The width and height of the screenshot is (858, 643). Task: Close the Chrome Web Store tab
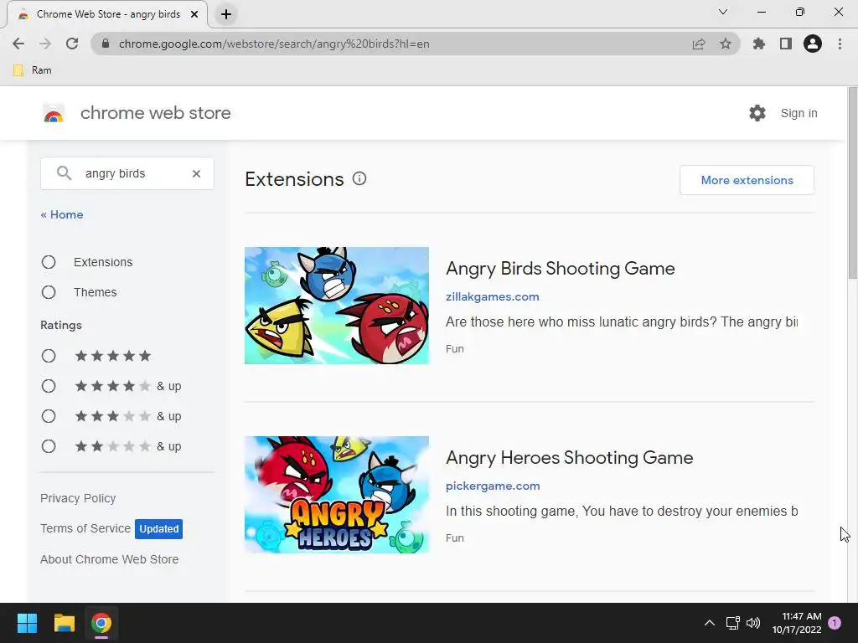tap(194, 14)
